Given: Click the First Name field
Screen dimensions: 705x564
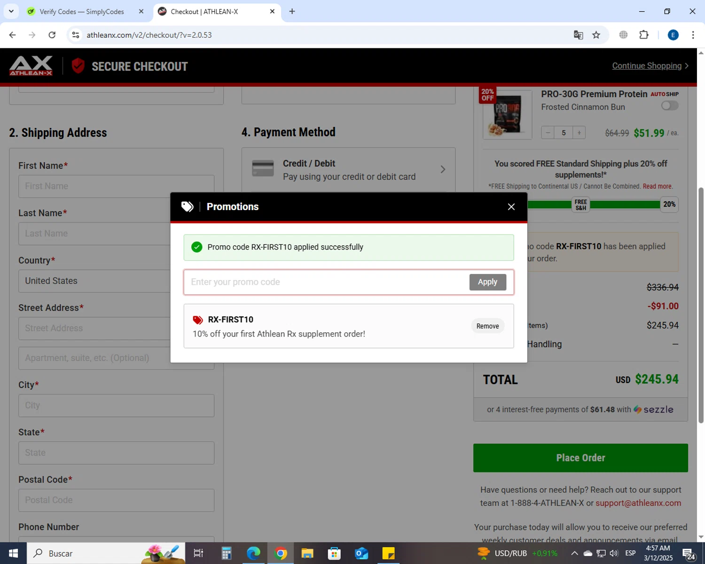Looking at the screenshot, I should pos(116,186).
